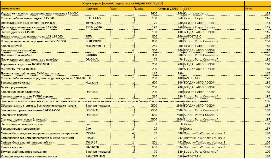Select cell 'Чистка дросселя 145 000'

[x=42, y=32]
